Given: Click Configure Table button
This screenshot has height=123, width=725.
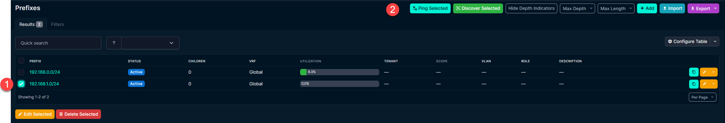Looking at the screenshot, I should pyautogui.click(x=688, y=41).
